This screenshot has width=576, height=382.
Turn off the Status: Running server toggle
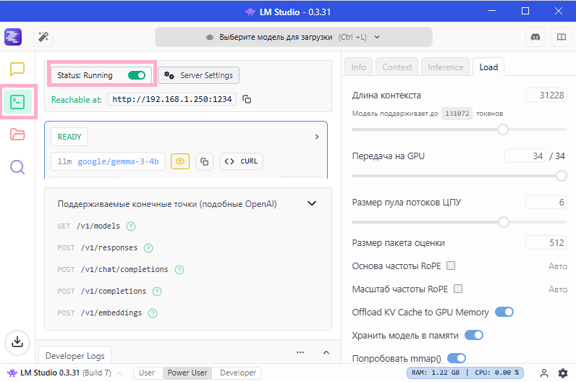point(137,75)
